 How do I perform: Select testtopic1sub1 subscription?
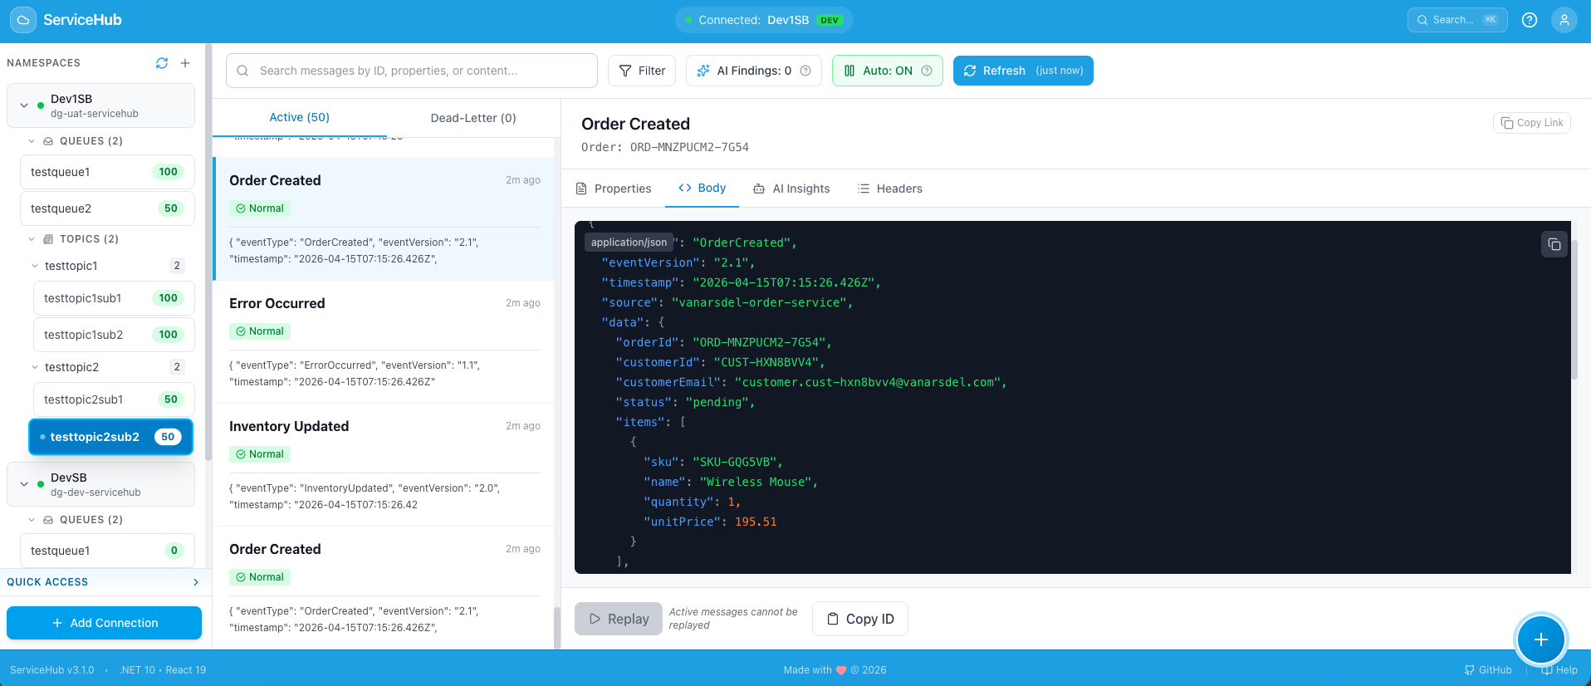(x=114, y=298)
